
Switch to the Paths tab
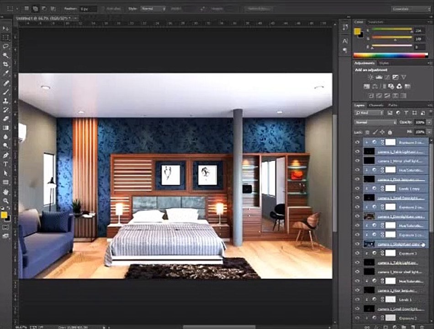392,105
